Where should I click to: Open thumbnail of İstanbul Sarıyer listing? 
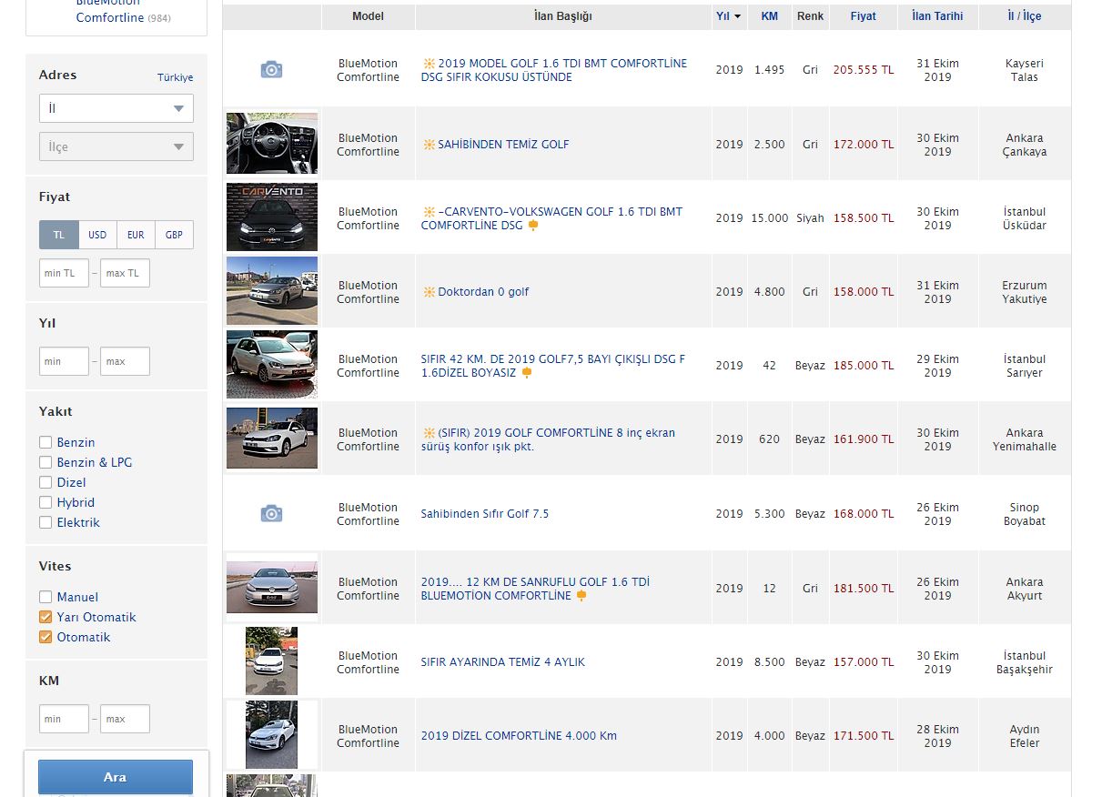pyautogui.click(x=272, y=365)
